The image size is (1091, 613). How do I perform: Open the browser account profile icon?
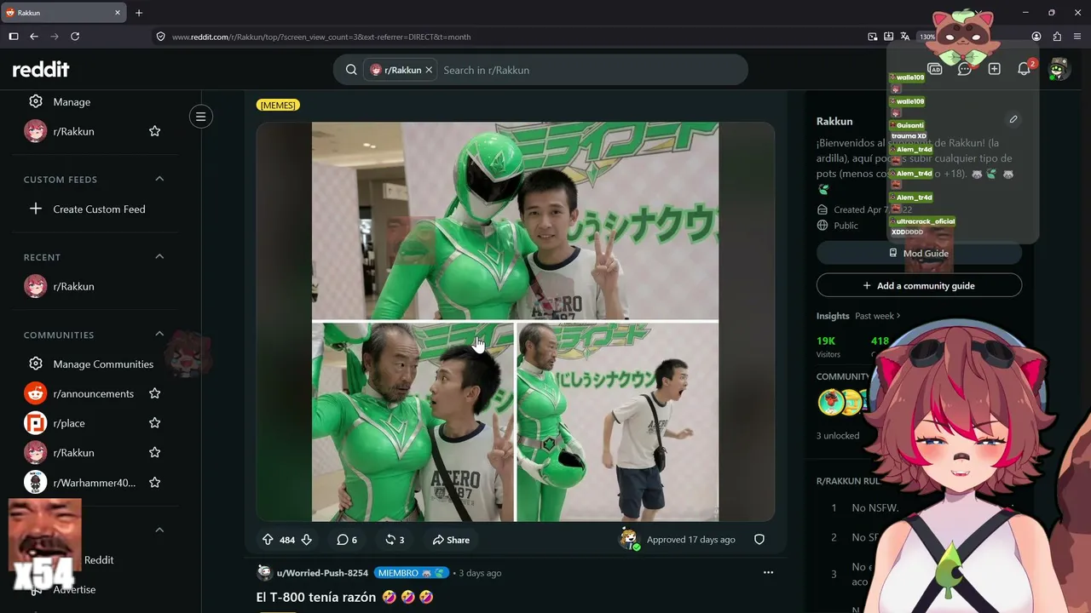pyautogui.click(x=1036, y=37)
